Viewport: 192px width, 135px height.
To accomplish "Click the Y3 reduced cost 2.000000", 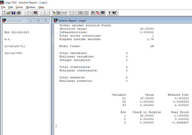I will click(182, 105).
